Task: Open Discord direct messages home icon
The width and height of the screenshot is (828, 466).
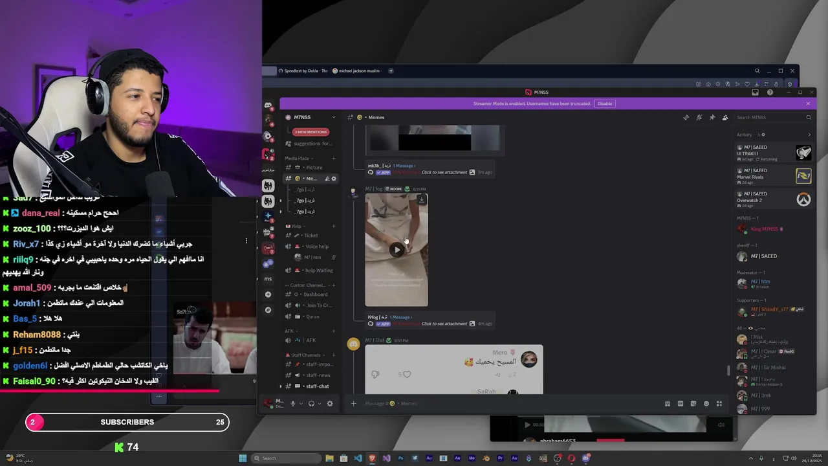Action: [x=268, y=105]
